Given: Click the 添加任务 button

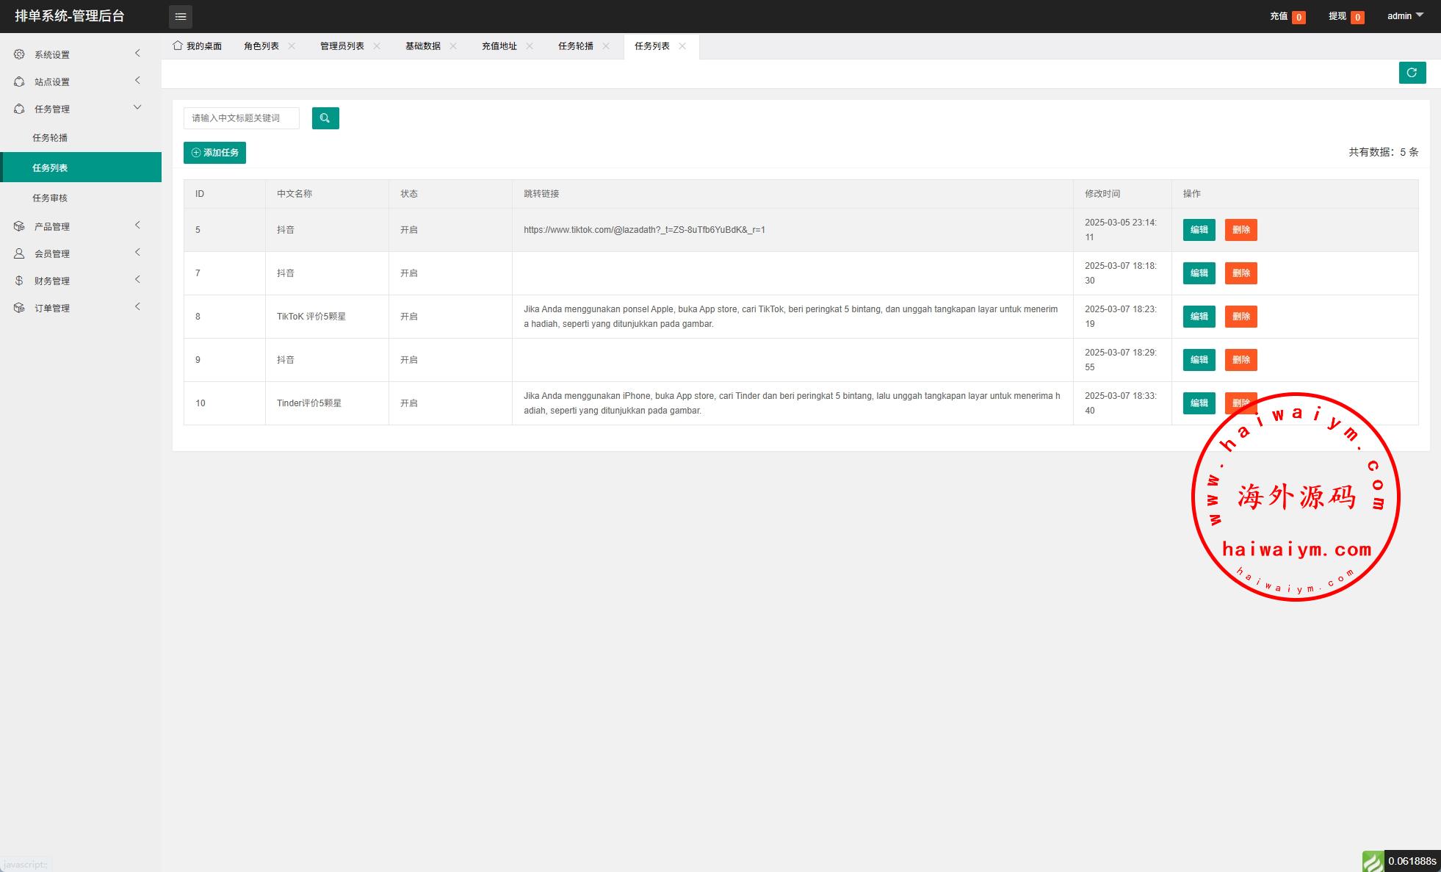Looking at the screenshot, I should [214, 153].
